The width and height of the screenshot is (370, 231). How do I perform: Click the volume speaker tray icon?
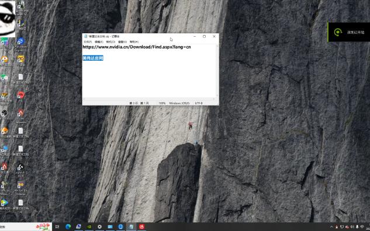[352, 227]
